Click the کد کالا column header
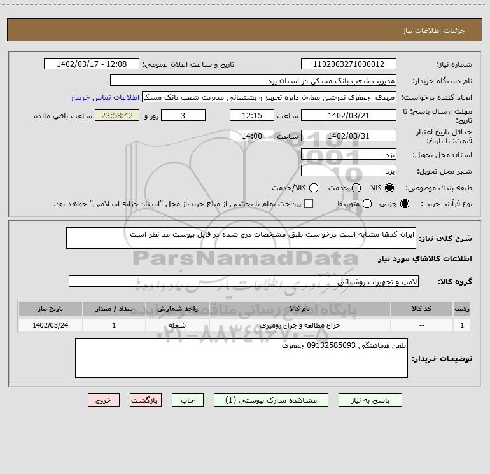The height and width of the screenshot is (474, 490). (421, 309)
